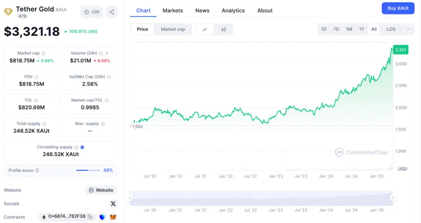Screen dimensions: 421x223
Task: Open the Website link button
Action: (x=101, y=190)
